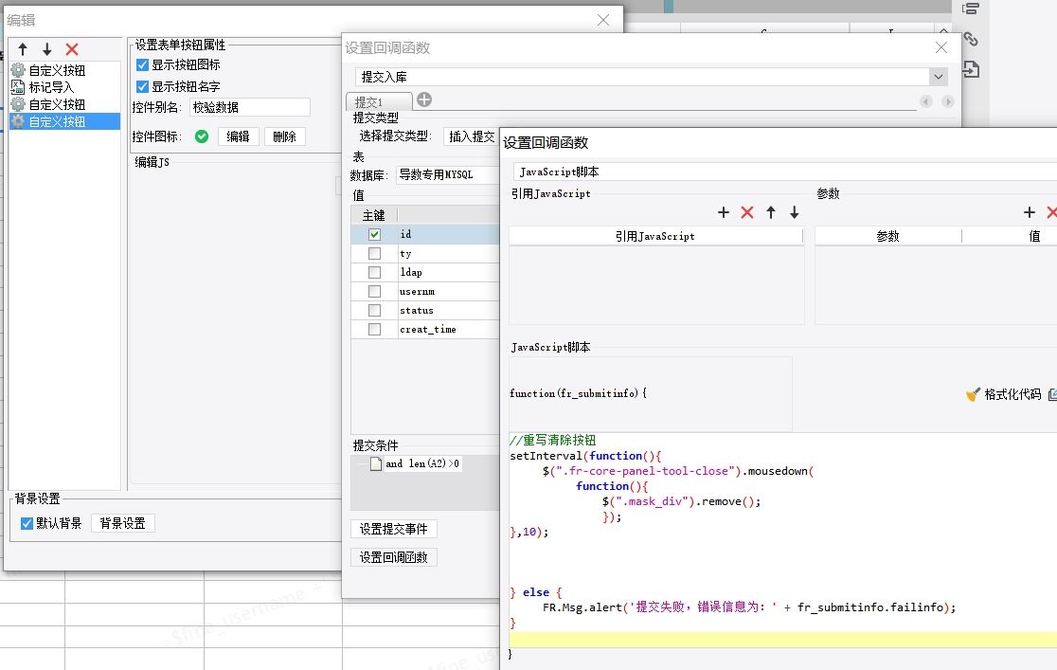Click 参数 column header
1057x670 pixels.
pyautogui.click(x=887, y=236)
